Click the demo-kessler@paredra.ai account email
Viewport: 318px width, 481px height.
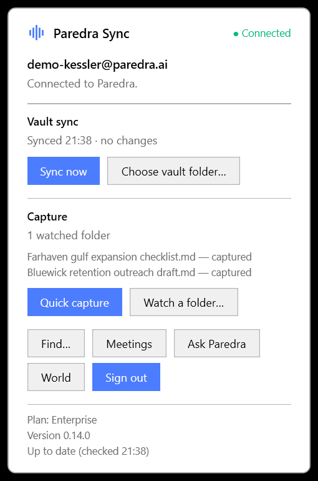[97, 65]
